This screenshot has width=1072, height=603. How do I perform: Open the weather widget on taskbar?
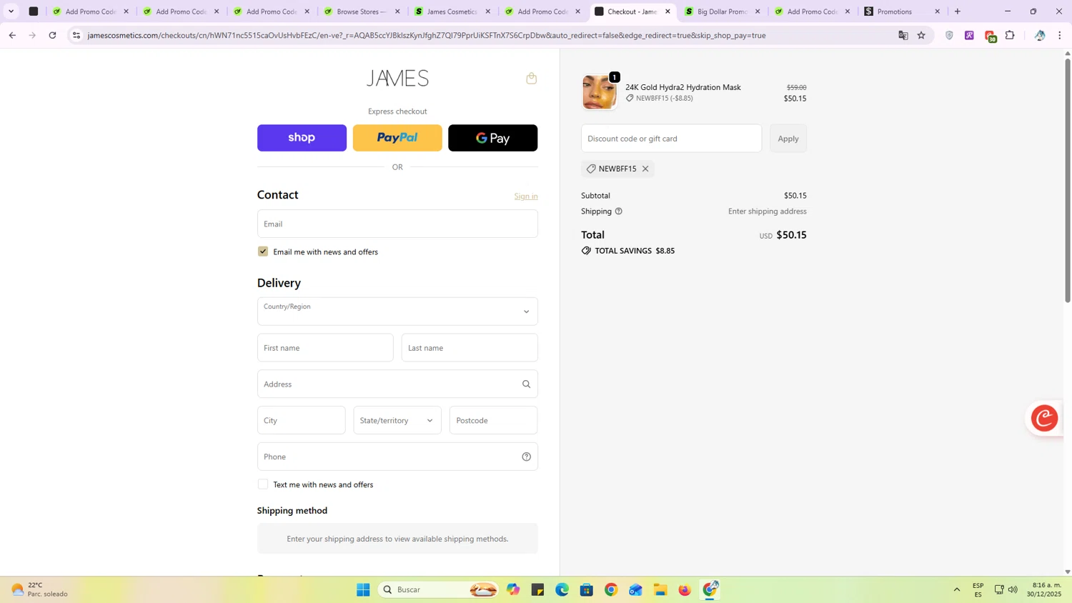click(x=39, y=589)
